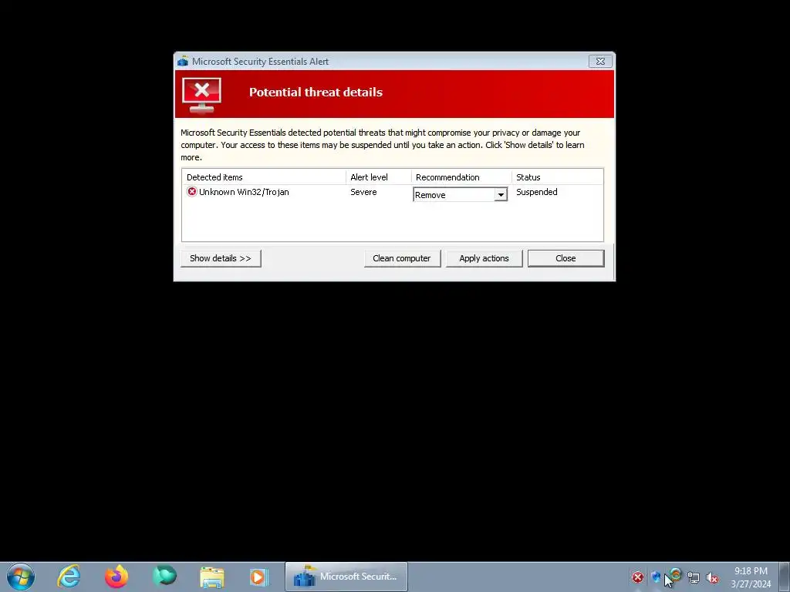This screenshot has height=592, width=790.
Task: Click the Severe alert level cell
Action: pyautogui.click(x=364, y=192)
